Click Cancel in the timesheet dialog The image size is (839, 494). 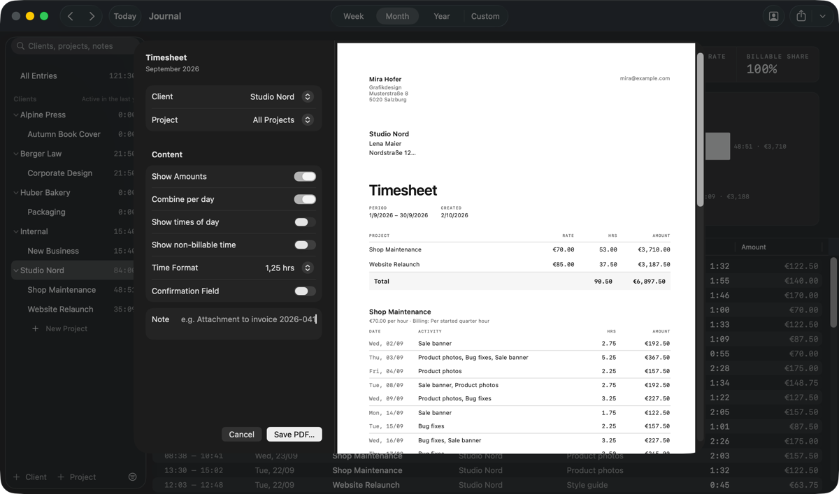coord(241,435)
